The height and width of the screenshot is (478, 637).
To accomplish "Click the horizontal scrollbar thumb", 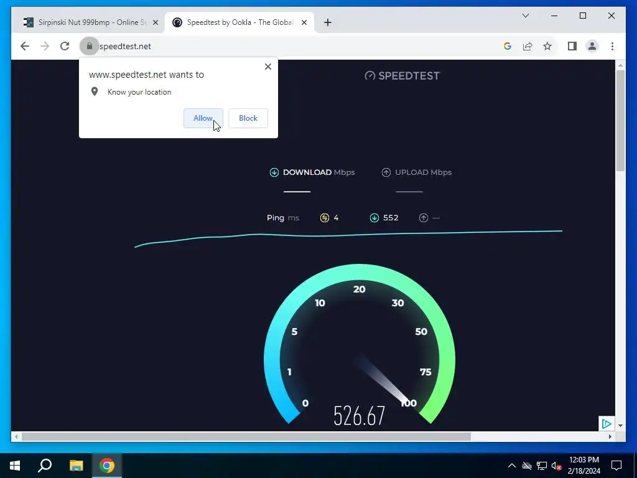I will click(x=246, y=436).
